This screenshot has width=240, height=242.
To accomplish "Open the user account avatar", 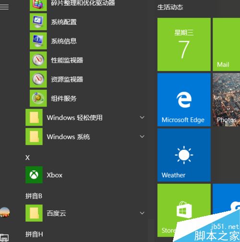I will pyautogui.click(x=5, y=212).
